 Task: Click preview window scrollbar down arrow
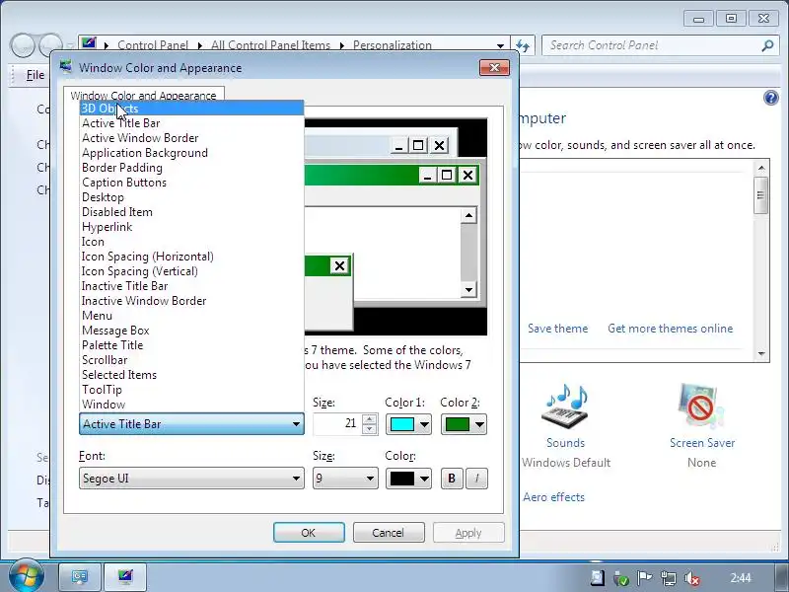click(468, 289)
